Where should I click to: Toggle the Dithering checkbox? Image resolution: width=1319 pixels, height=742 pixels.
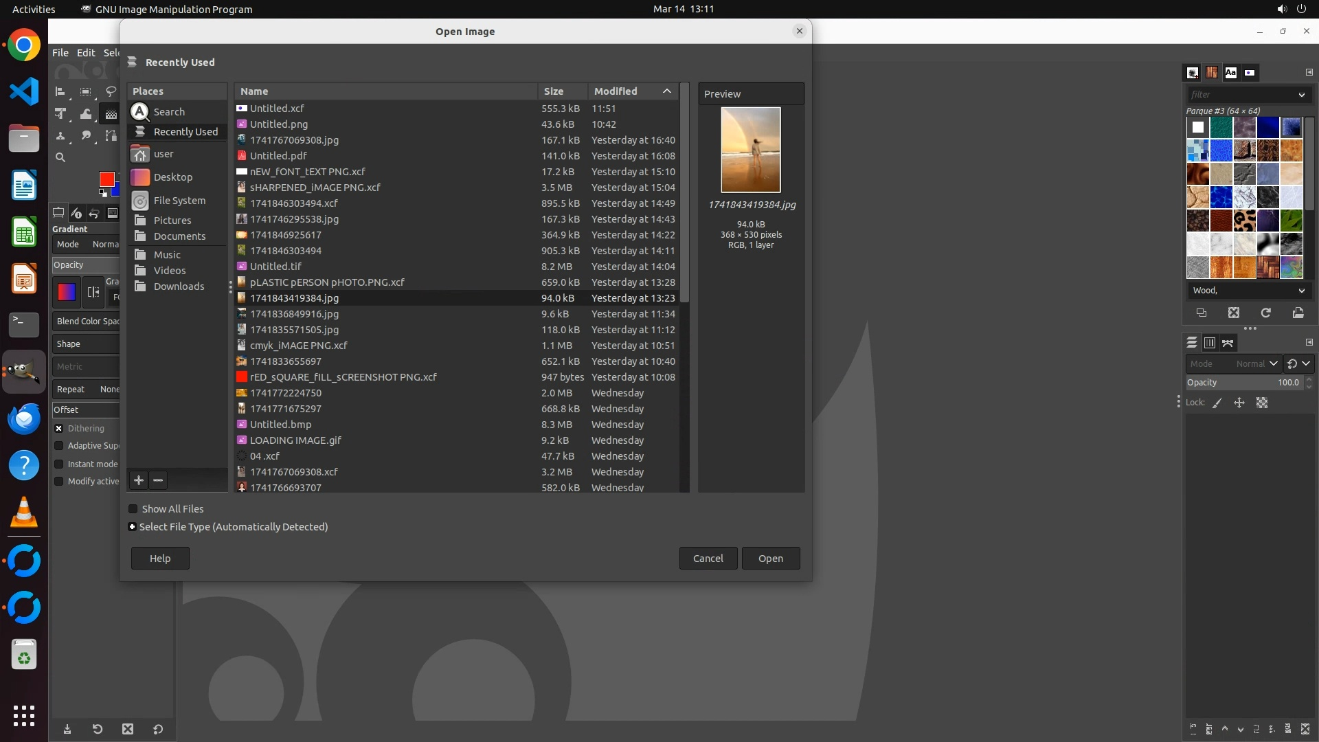pyautogui.click(x=59, y=428)
